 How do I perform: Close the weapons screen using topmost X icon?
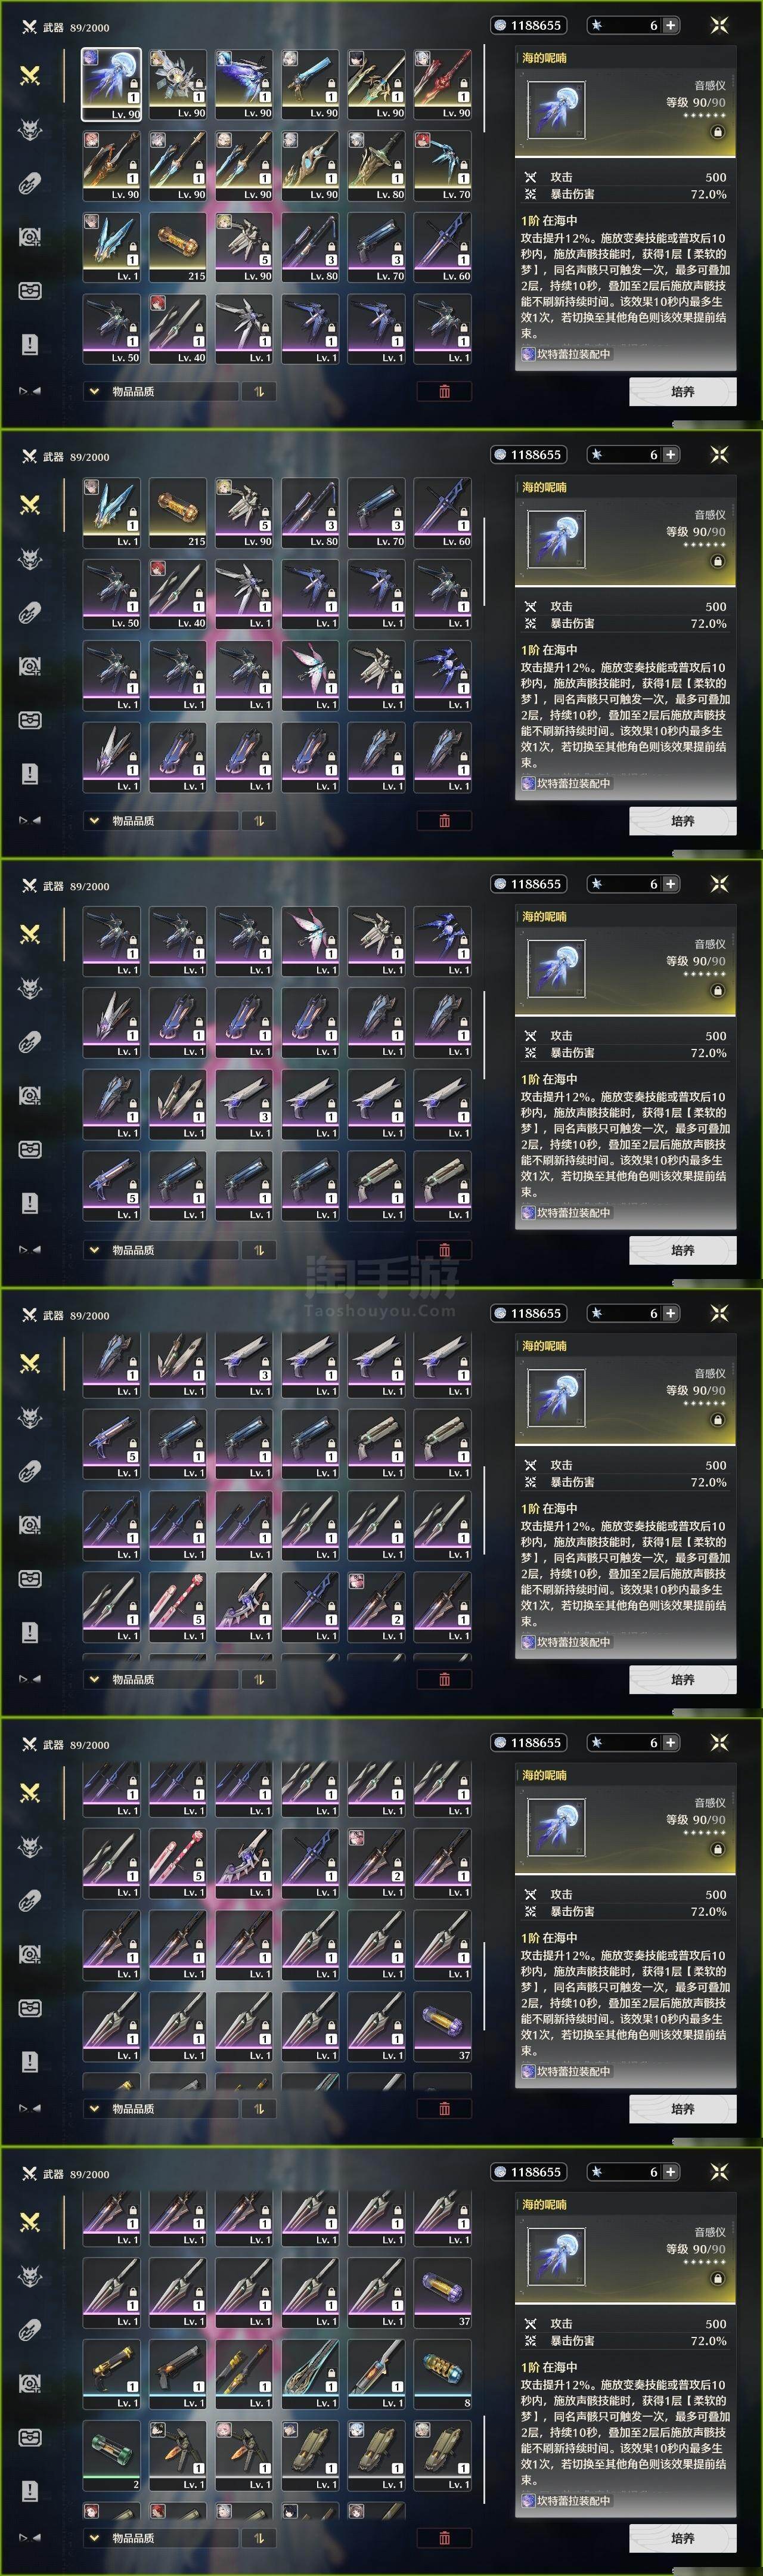[719, 25]
